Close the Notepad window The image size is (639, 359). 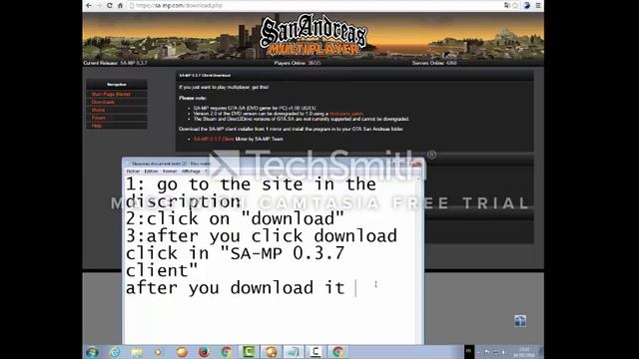(416, 164)
